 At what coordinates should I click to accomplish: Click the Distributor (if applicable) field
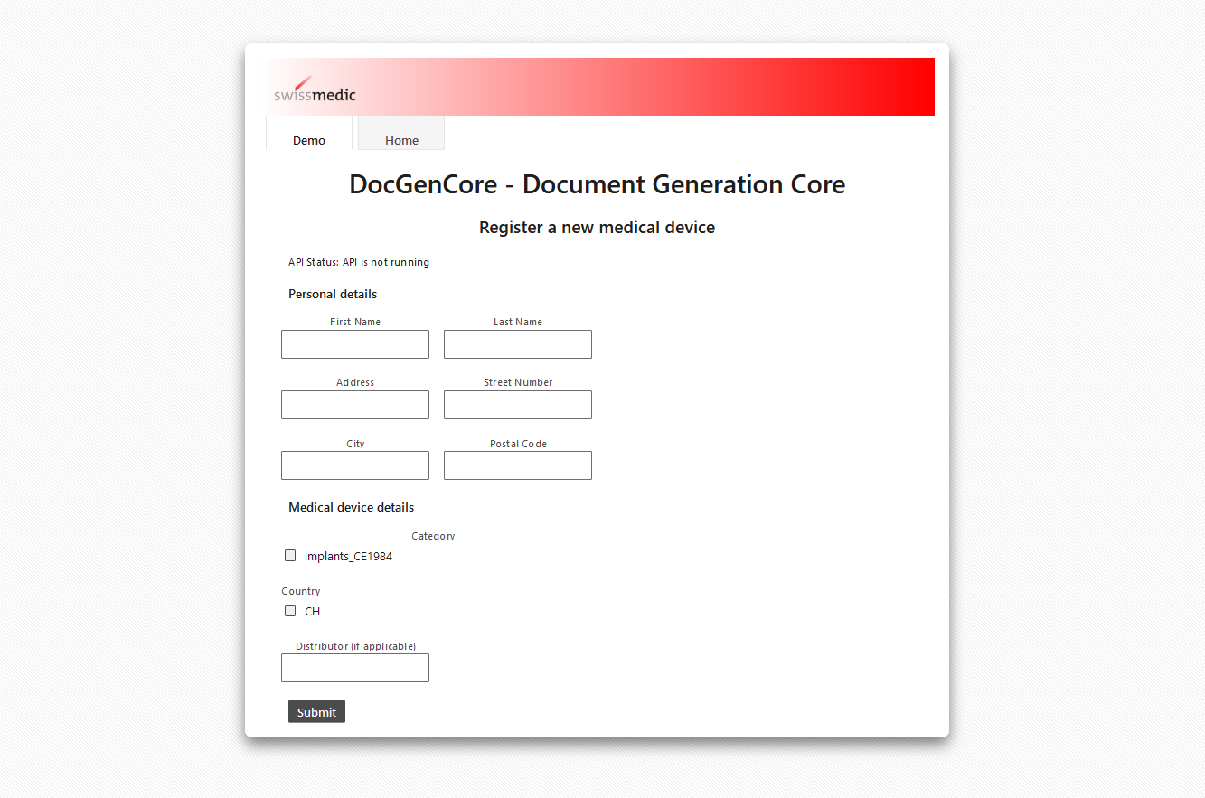355,668
